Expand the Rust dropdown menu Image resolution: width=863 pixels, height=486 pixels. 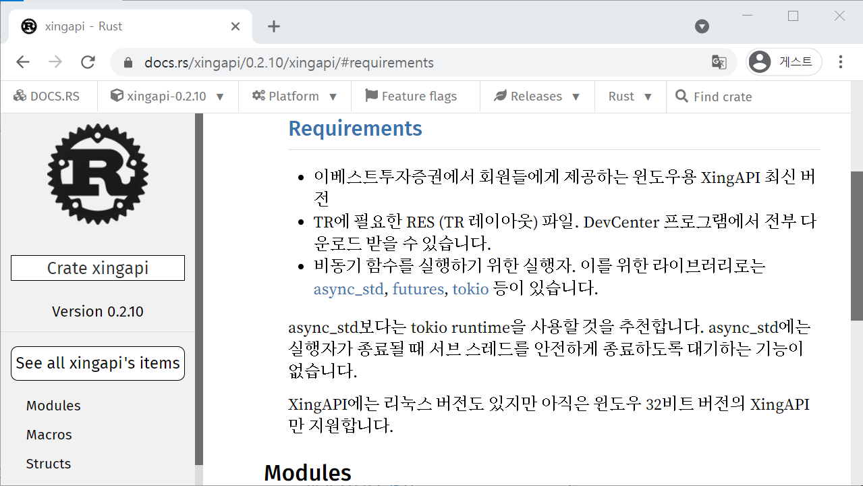pos(630,97)
